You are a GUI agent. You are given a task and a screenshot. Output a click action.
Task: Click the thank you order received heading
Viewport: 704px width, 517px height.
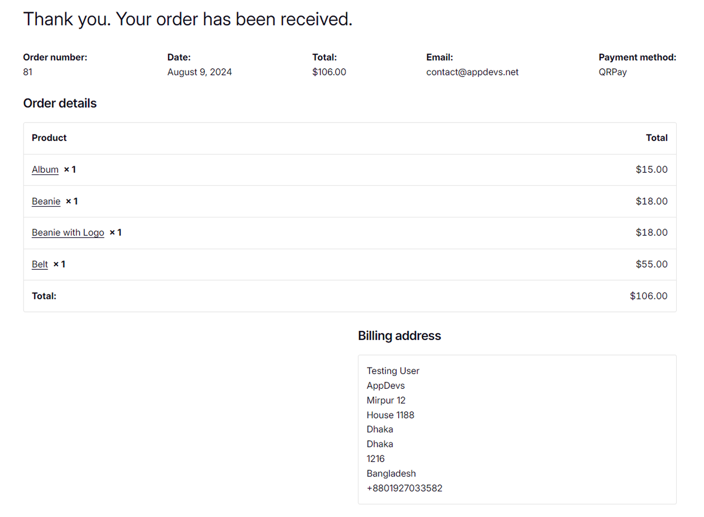188,19
